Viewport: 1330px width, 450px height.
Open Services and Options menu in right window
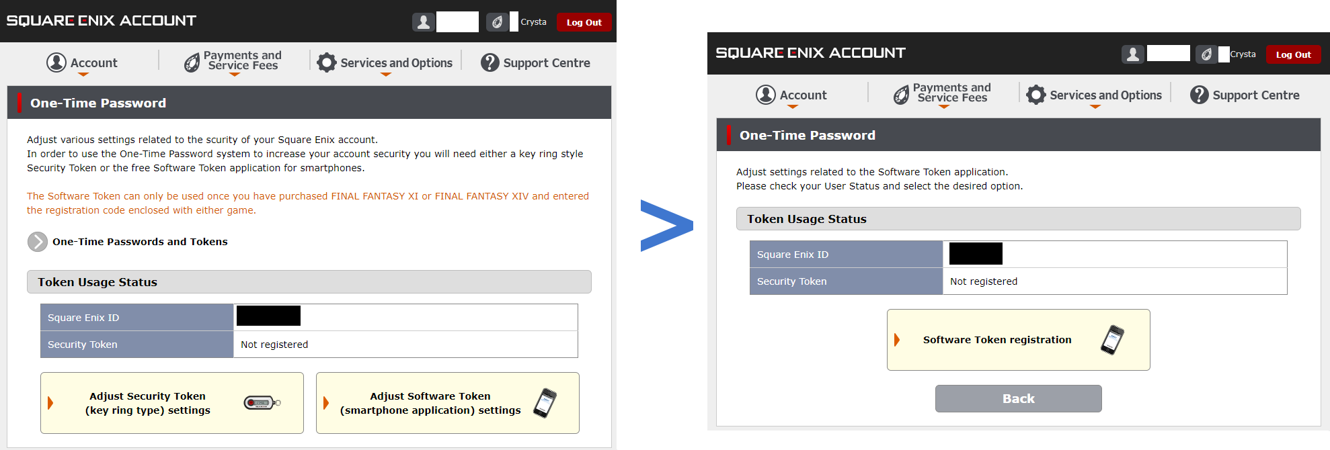1095,95
